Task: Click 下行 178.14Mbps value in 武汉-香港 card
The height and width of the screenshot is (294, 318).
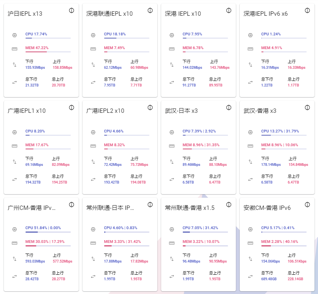Action: (x=271, y=165)
